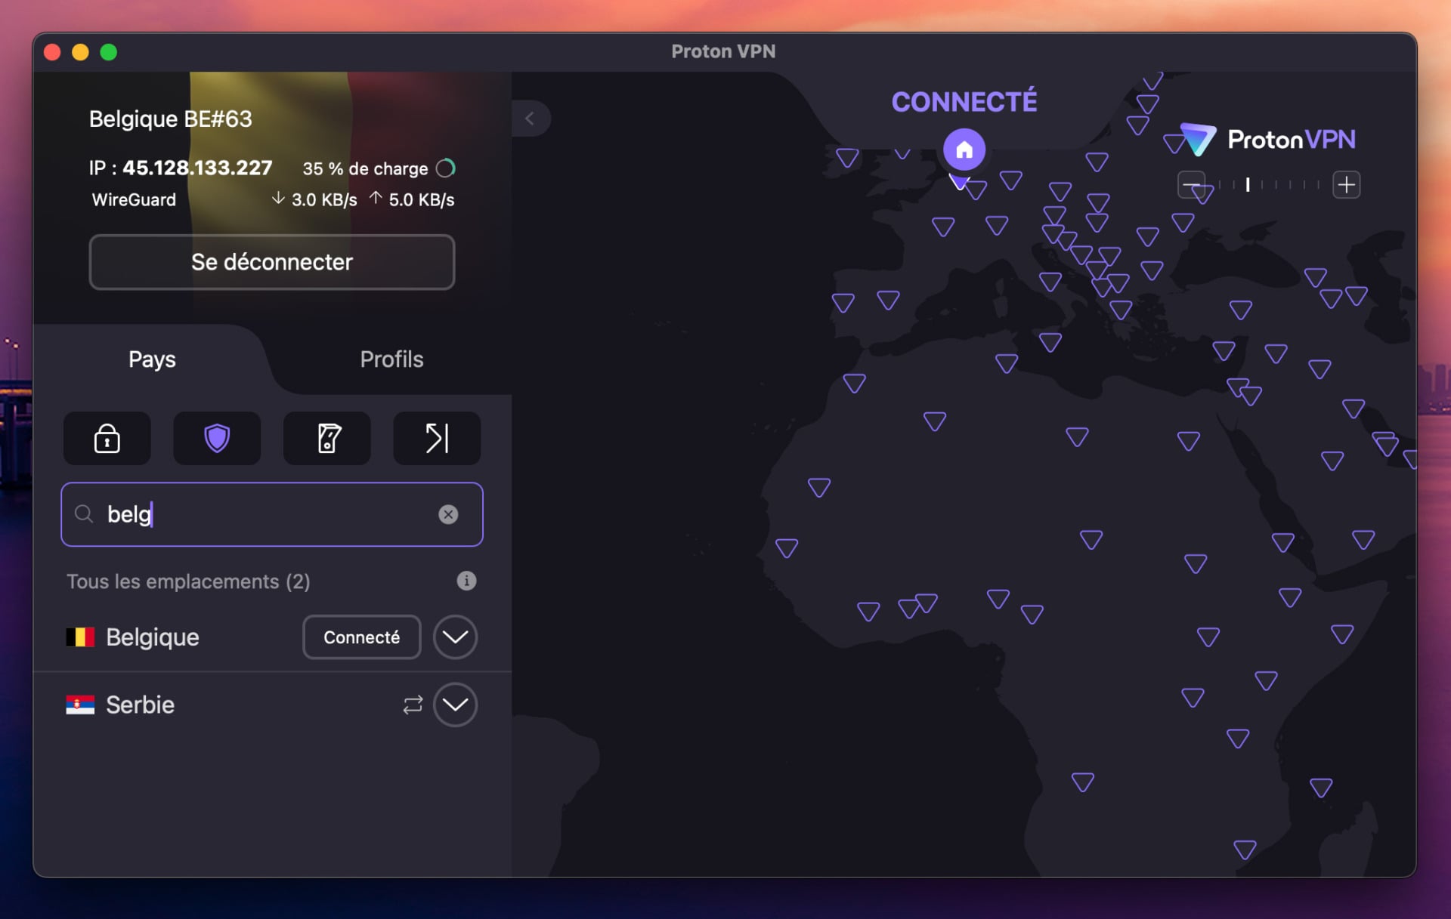
Task: Click the Connecté badge next to Belgique
Action: [x=361, y=637]
